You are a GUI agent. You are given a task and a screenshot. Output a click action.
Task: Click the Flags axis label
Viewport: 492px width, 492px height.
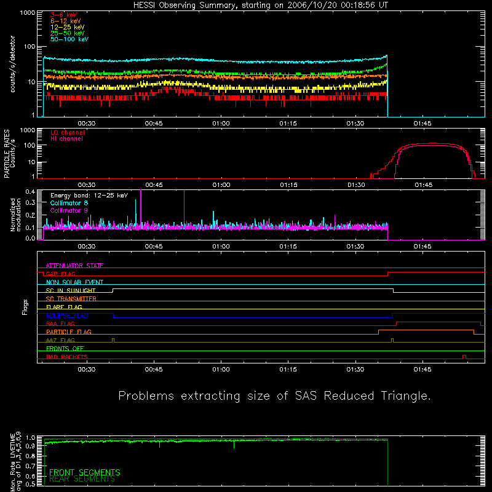coord(25,307)
